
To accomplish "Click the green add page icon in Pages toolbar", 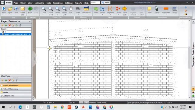I will point(6,25).
